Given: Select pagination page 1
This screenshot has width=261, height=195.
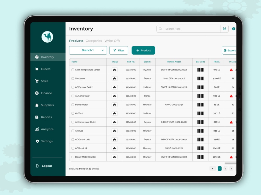Looking at the screenshot, I should [x=220, y=169].
